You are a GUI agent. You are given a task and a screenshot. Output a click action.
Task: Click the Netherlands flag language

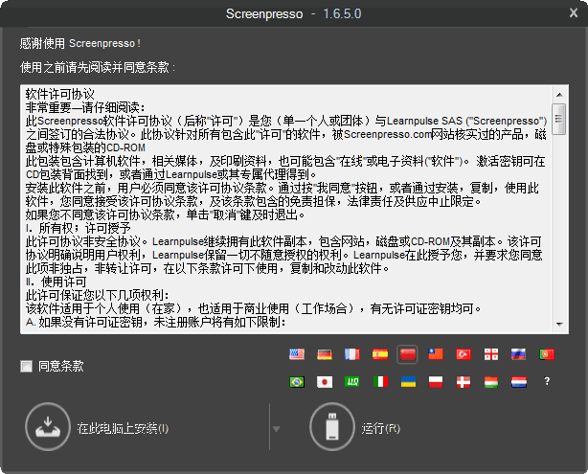pos(519,382)
